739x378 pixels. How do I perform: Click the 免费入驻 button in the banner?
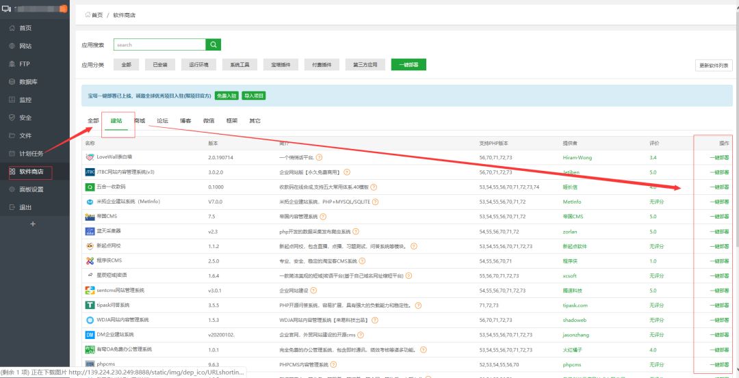(226, 96)
